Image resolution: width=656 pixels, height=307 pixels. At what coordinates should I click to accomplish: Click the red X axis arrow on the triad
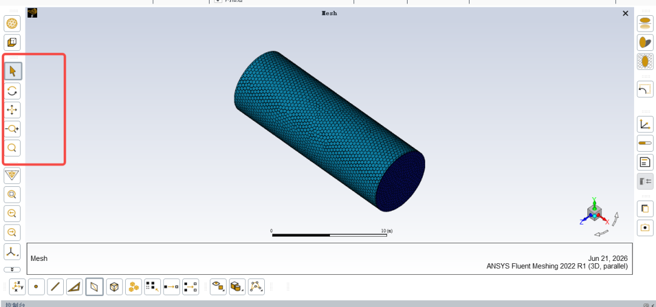pyautogui.click(x=605, y=220)
